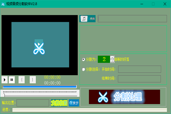Decrease segment count with down arrow
The image size is (171, 114).
click(112, 61)
